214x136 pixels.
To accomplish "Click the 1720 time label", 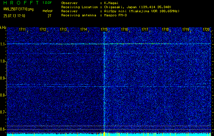I will coord(206,29).
